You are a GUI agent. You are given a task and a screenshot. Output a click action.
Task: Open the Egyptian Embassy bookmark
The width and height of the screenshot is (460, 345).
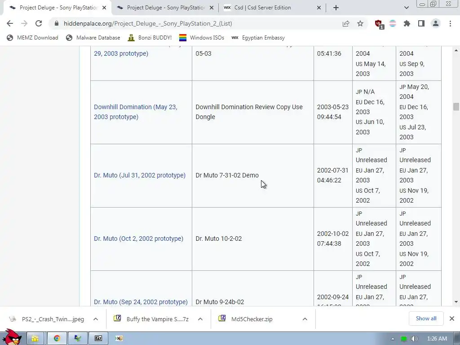(x=258, y=38)
